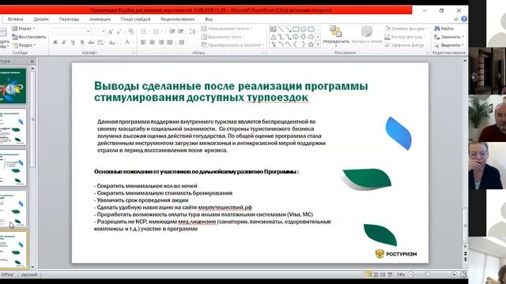Open the Анимация ribbon tab
The height and width of the screenshot is (284, 506).
tap(100, 19)
